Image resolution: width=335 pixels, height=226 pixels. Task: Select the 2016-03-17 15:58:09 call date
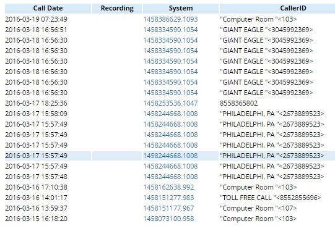click(x=36, y=114)
